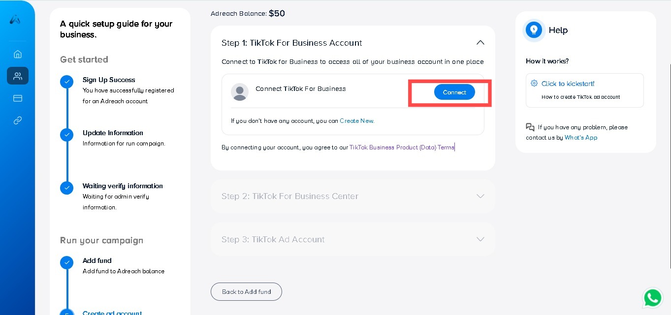The width and height of the screenshot is (671, 315).
Task: Follow the Create New link
Action: 357,121
